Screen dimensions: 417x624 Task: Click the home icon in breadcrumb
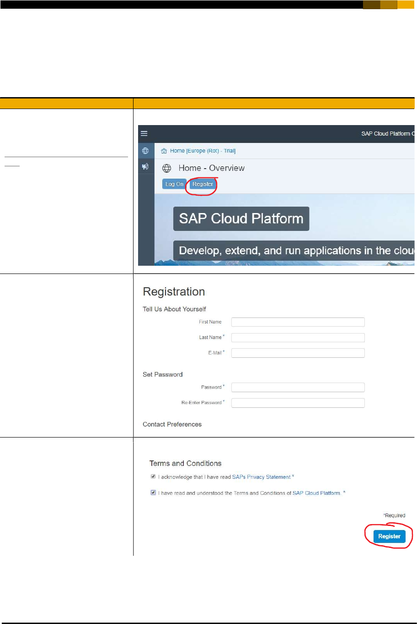coord(164,151)
